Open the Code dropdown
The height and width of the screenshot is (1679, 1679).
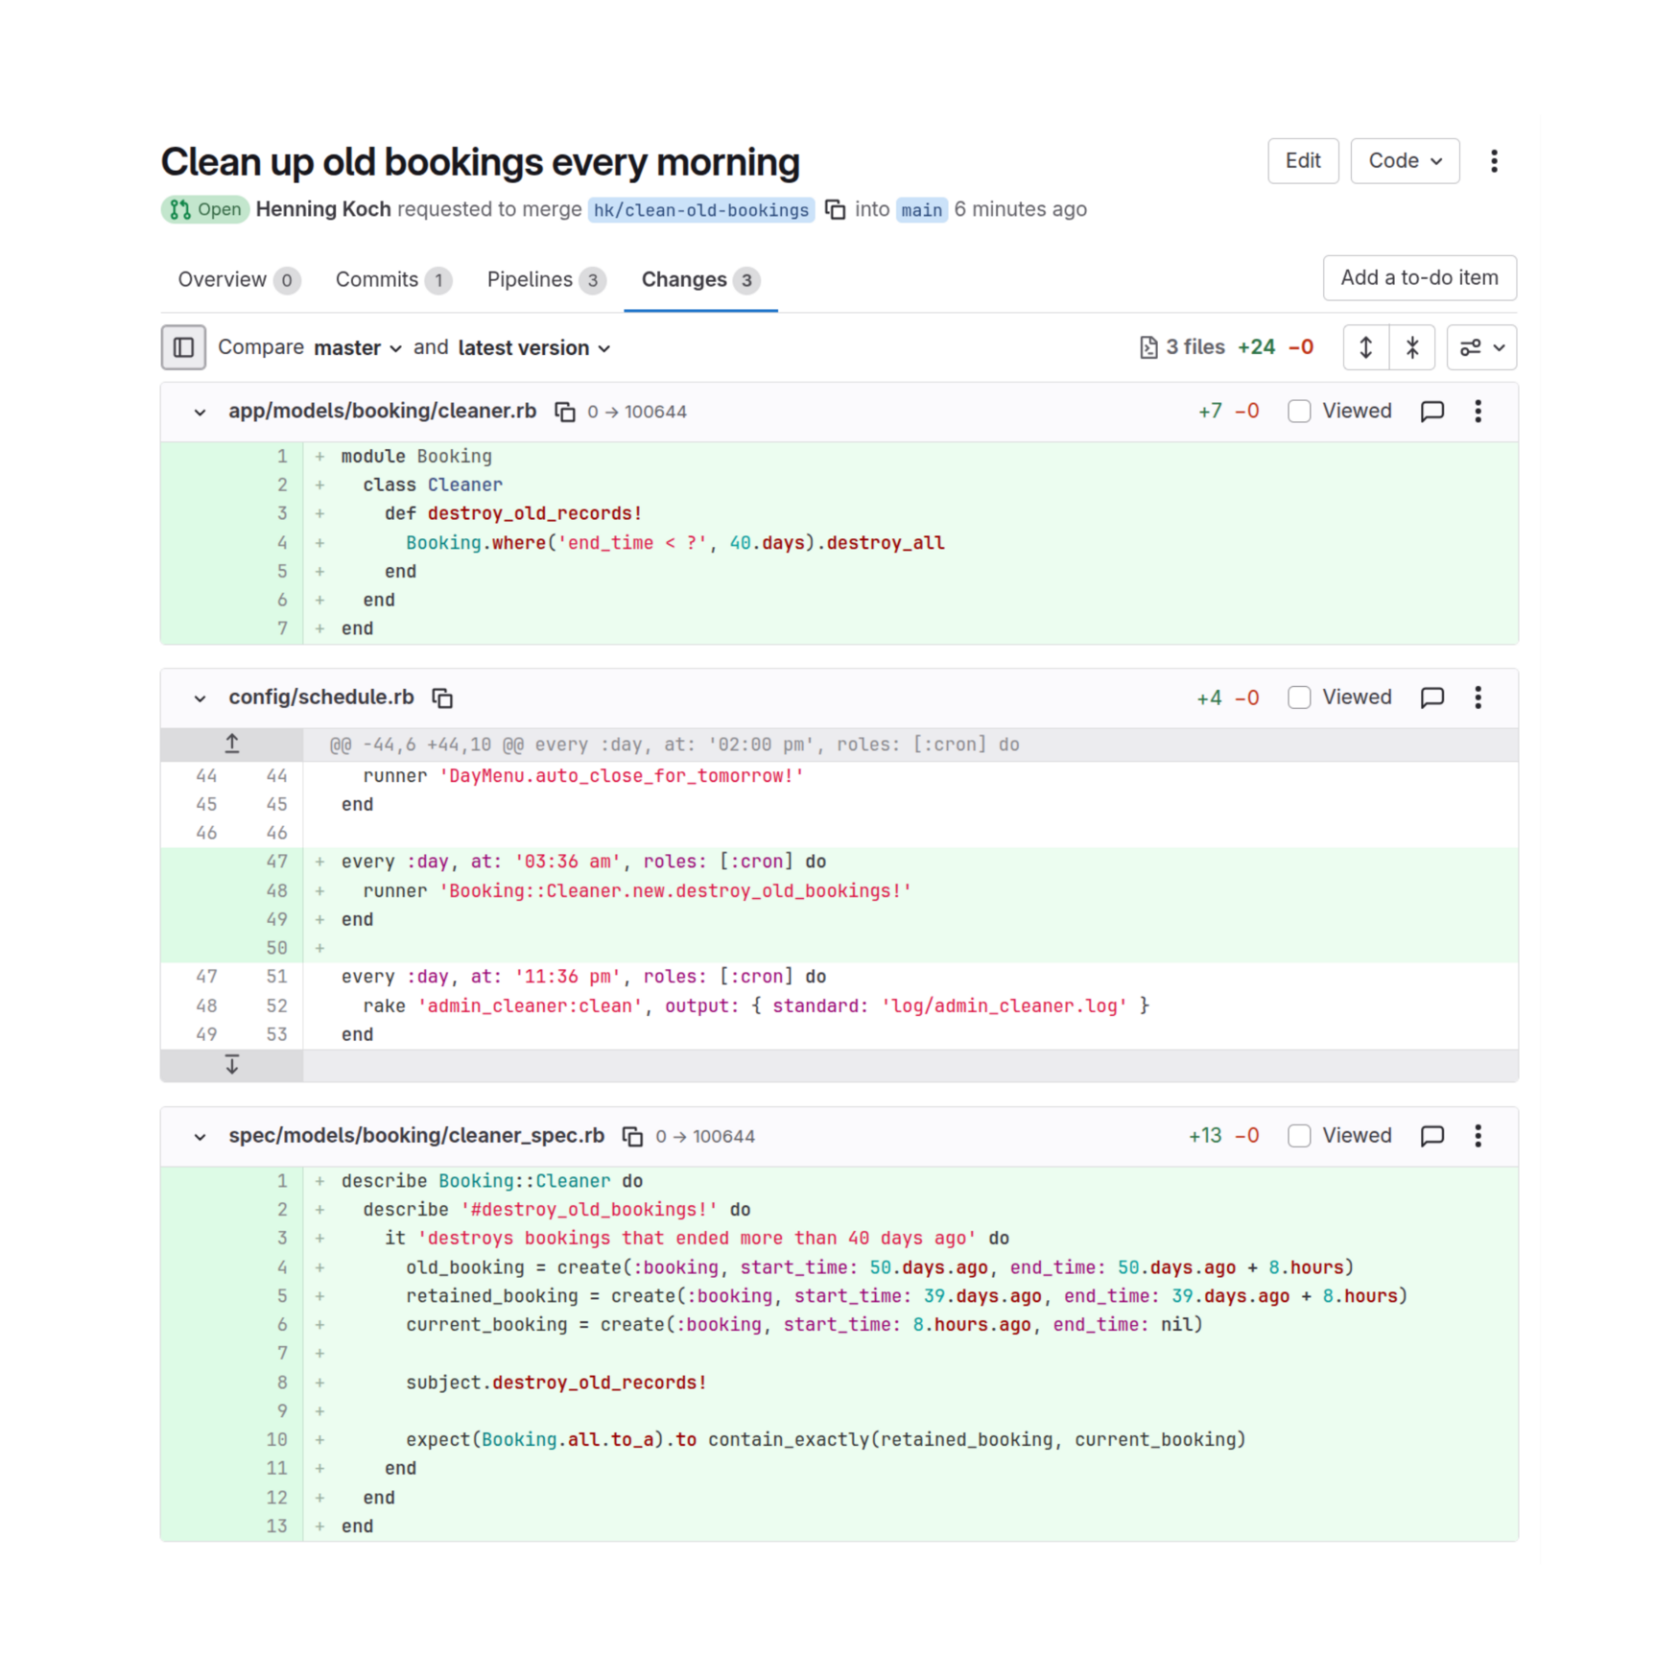[x=1404, y=161]
